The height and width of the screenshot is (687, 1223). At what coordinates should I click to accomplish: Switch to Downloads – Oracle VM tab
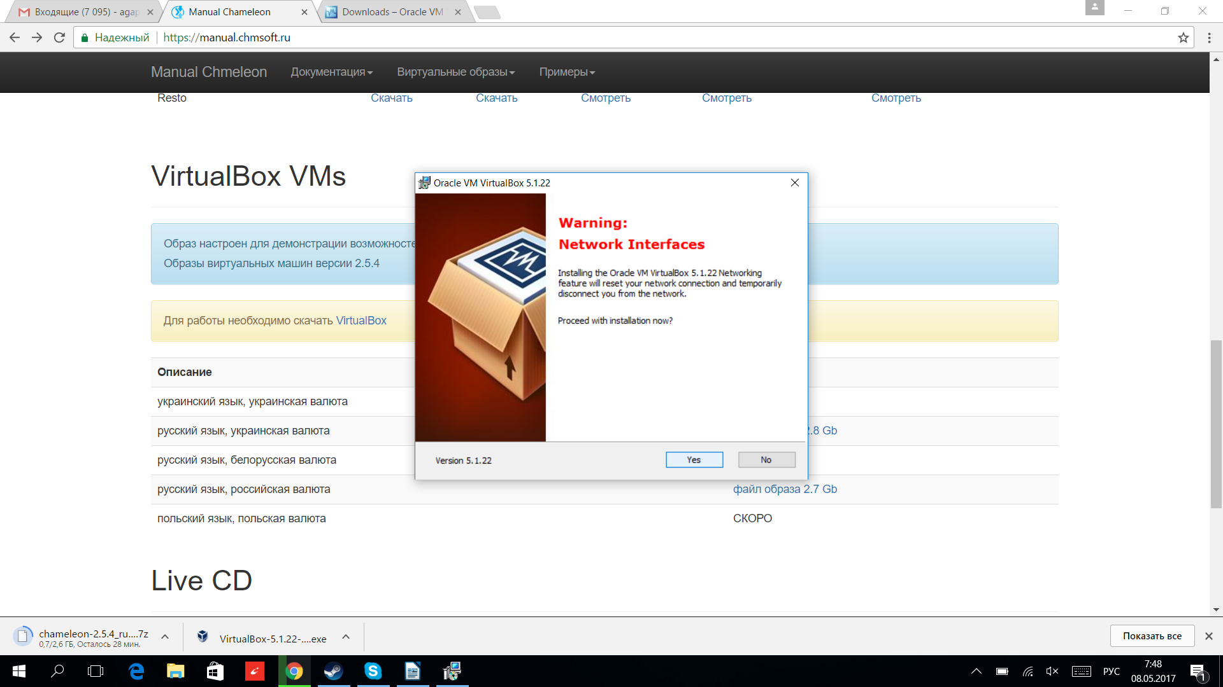click(x=393, y=11)
